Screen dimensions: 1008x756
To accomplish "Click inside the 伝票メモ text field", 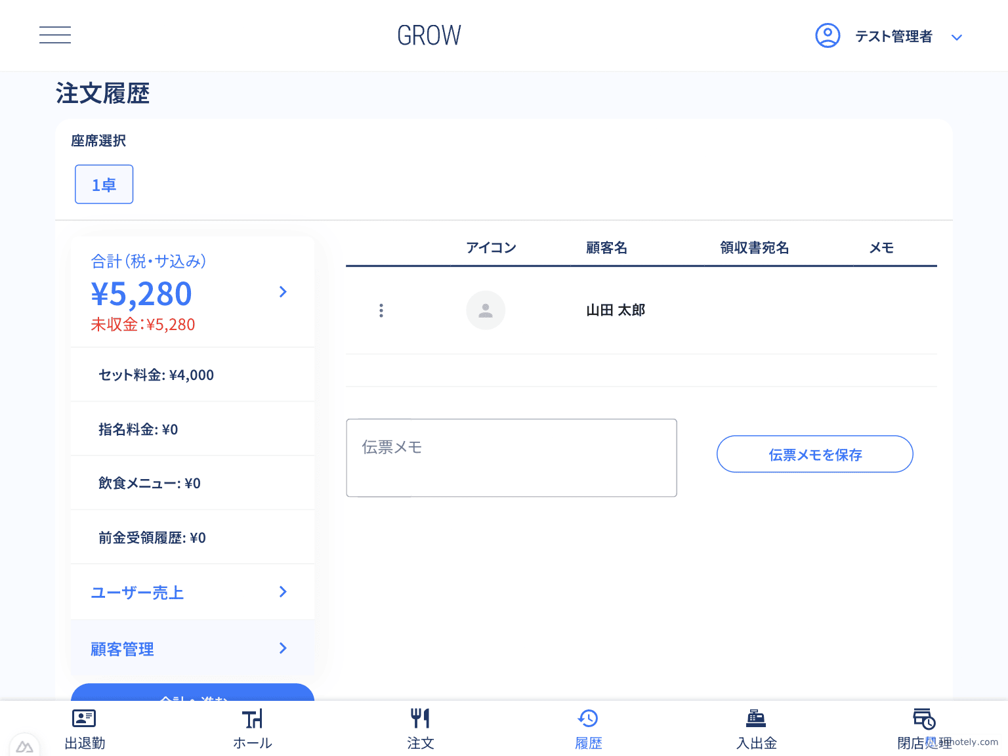I will point(511,457).
